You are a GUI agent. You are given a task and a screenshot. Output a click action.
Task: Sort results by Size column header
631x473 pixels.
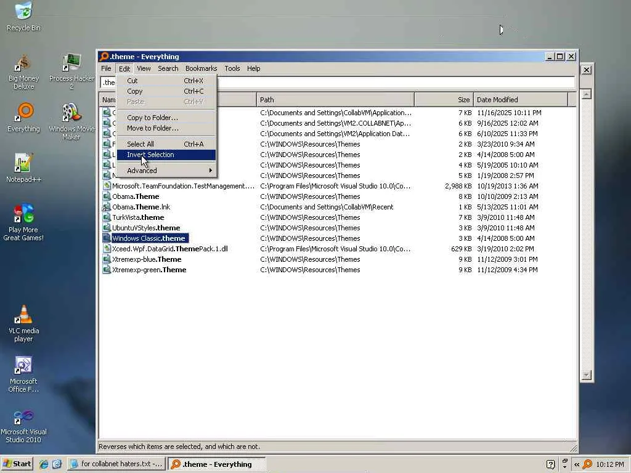click(x=444, y=100)
